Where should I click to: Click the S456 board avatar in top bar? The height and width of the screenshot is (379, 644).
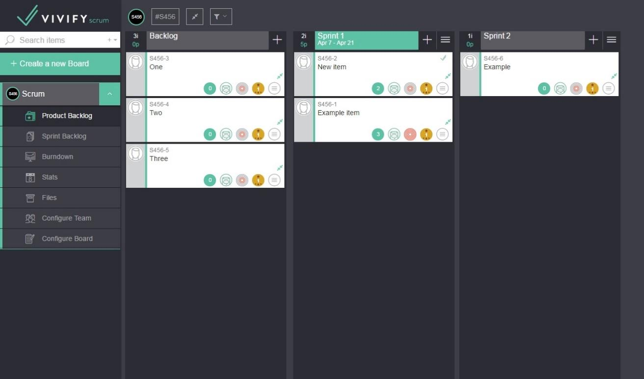pos(136,17)
